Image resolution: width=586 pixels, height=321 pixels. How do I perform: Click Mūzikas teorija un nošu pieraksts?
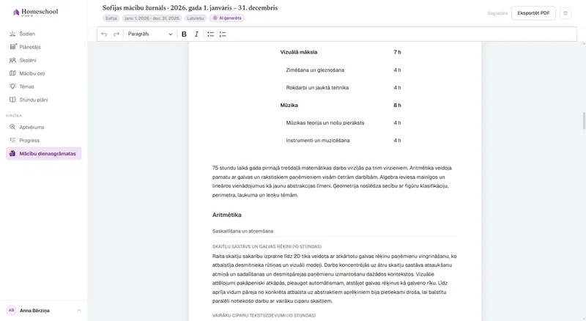click(324, 122)
